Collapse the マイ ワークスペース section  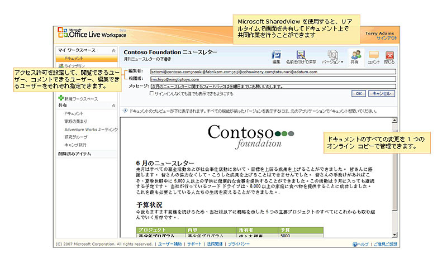[x=113, y=50]
